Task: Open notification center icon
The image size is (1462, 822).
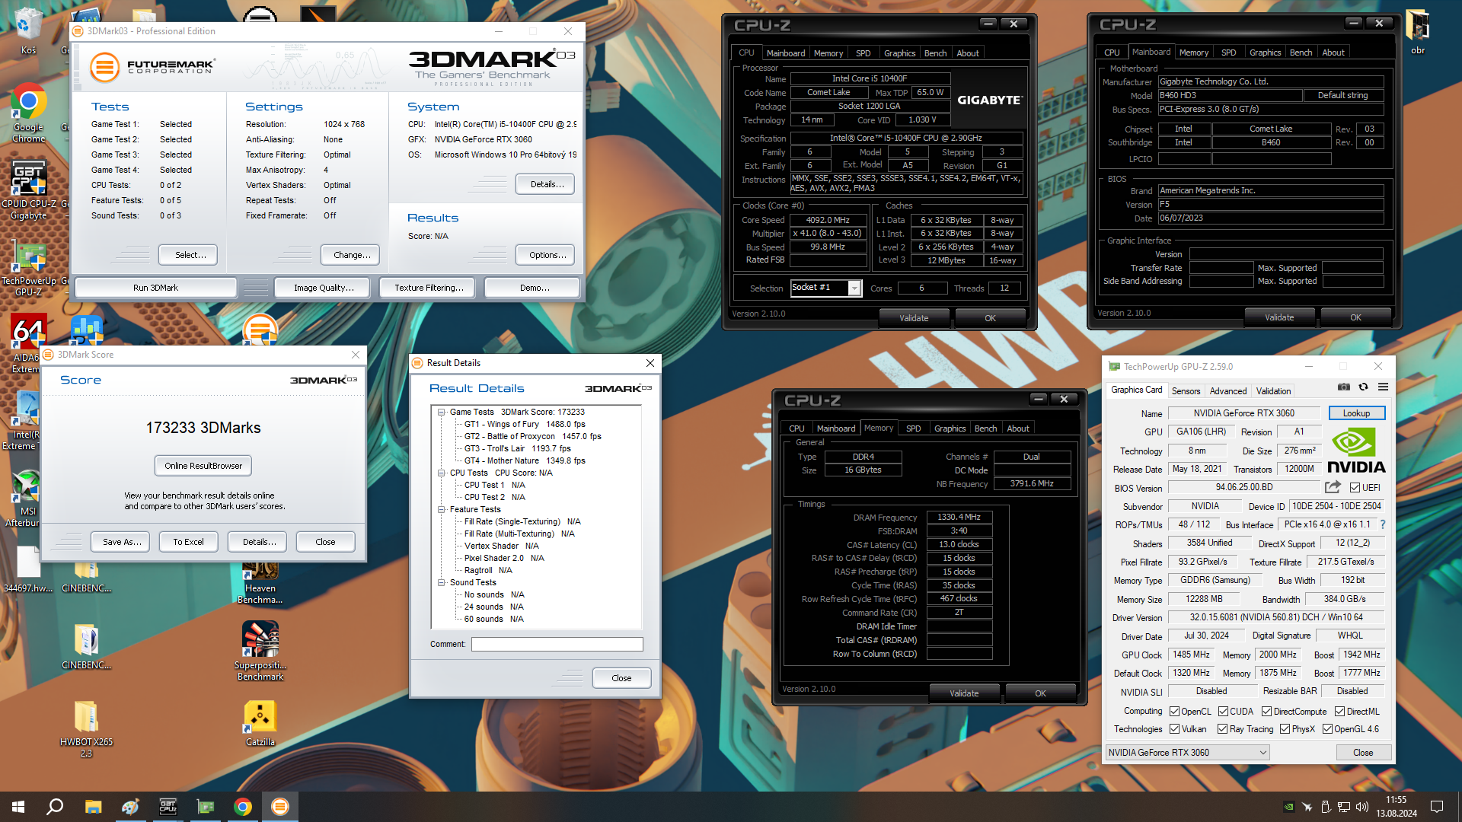Action: [x=1436, y=807]
